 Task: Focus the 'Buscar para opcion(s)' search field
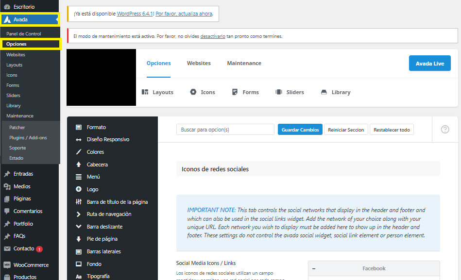tap(225, 130)
